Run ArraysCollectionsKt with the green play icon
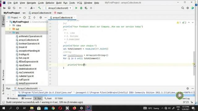The width and height of the screenshot is (198, 111). tap(76, 8)
